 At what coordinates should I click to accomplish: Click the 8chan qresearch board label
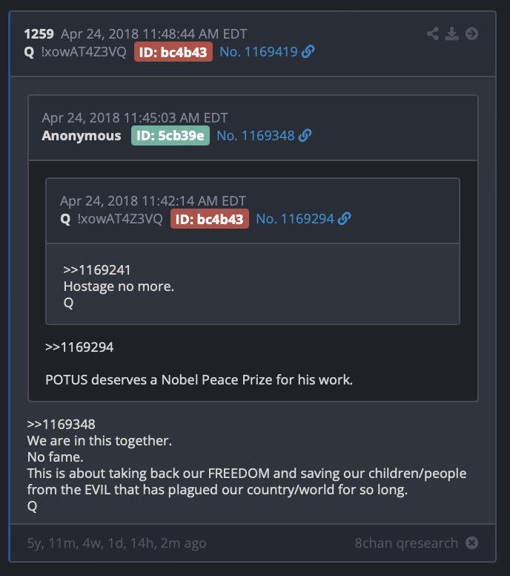406,543
